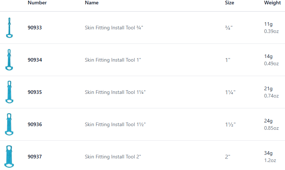Open product number 90935

tap(35, 92)
